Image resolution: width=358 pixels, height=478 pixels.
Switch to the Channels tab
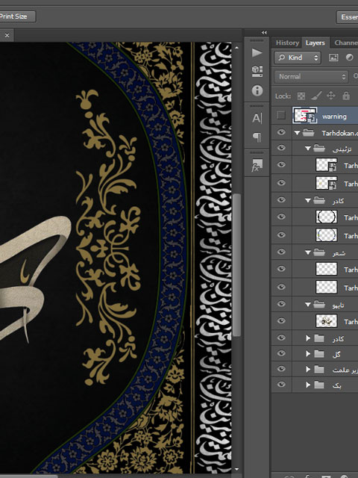click(346, 43)
